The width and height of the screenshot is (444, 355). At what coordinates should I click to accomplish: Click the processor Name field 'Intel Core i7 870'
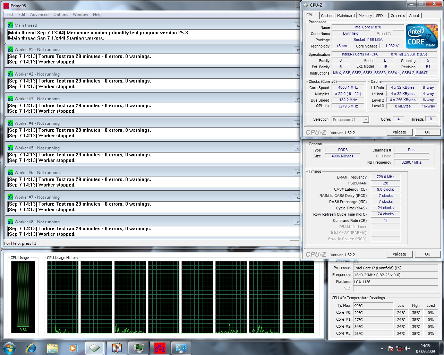click(368, 27)
